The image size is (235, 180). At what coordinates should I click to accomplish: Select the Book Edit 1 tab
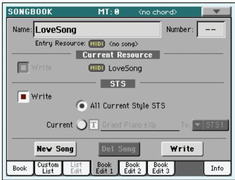(105, 168)
